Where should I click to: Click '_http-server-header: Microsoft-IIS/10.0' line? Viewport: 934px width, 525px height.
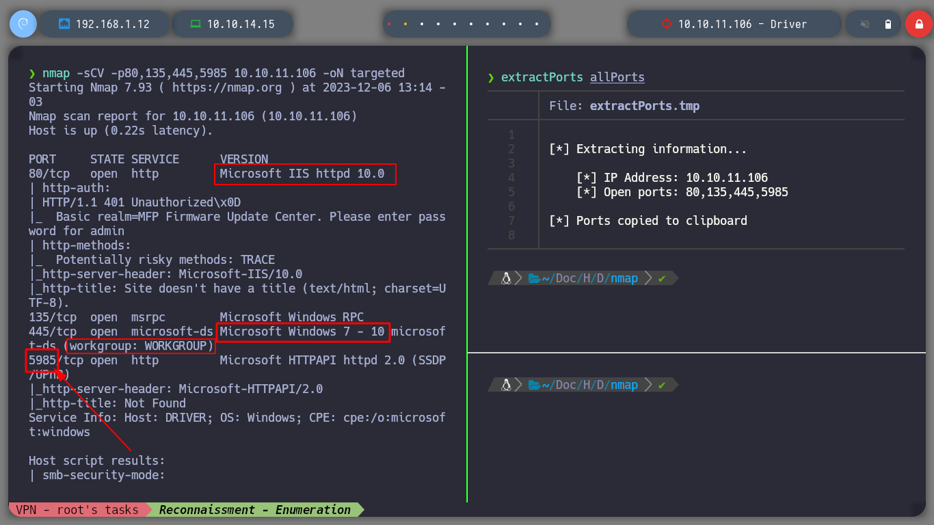click(x=165, y=274)
